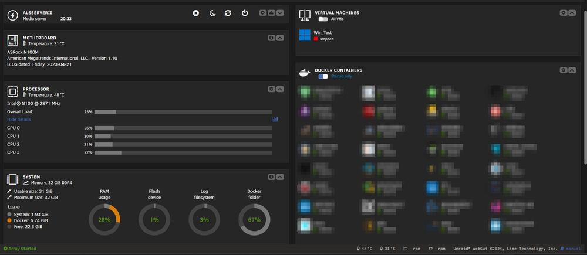Collapse the System tile
The width and height of the screenshot is (587, 255).
coord(280,177)
